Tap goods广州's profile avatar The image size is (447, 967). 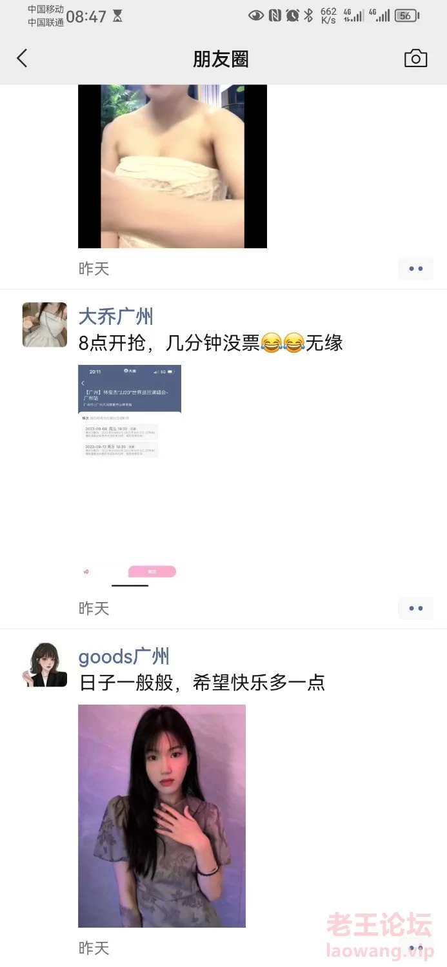coord(45,665)
